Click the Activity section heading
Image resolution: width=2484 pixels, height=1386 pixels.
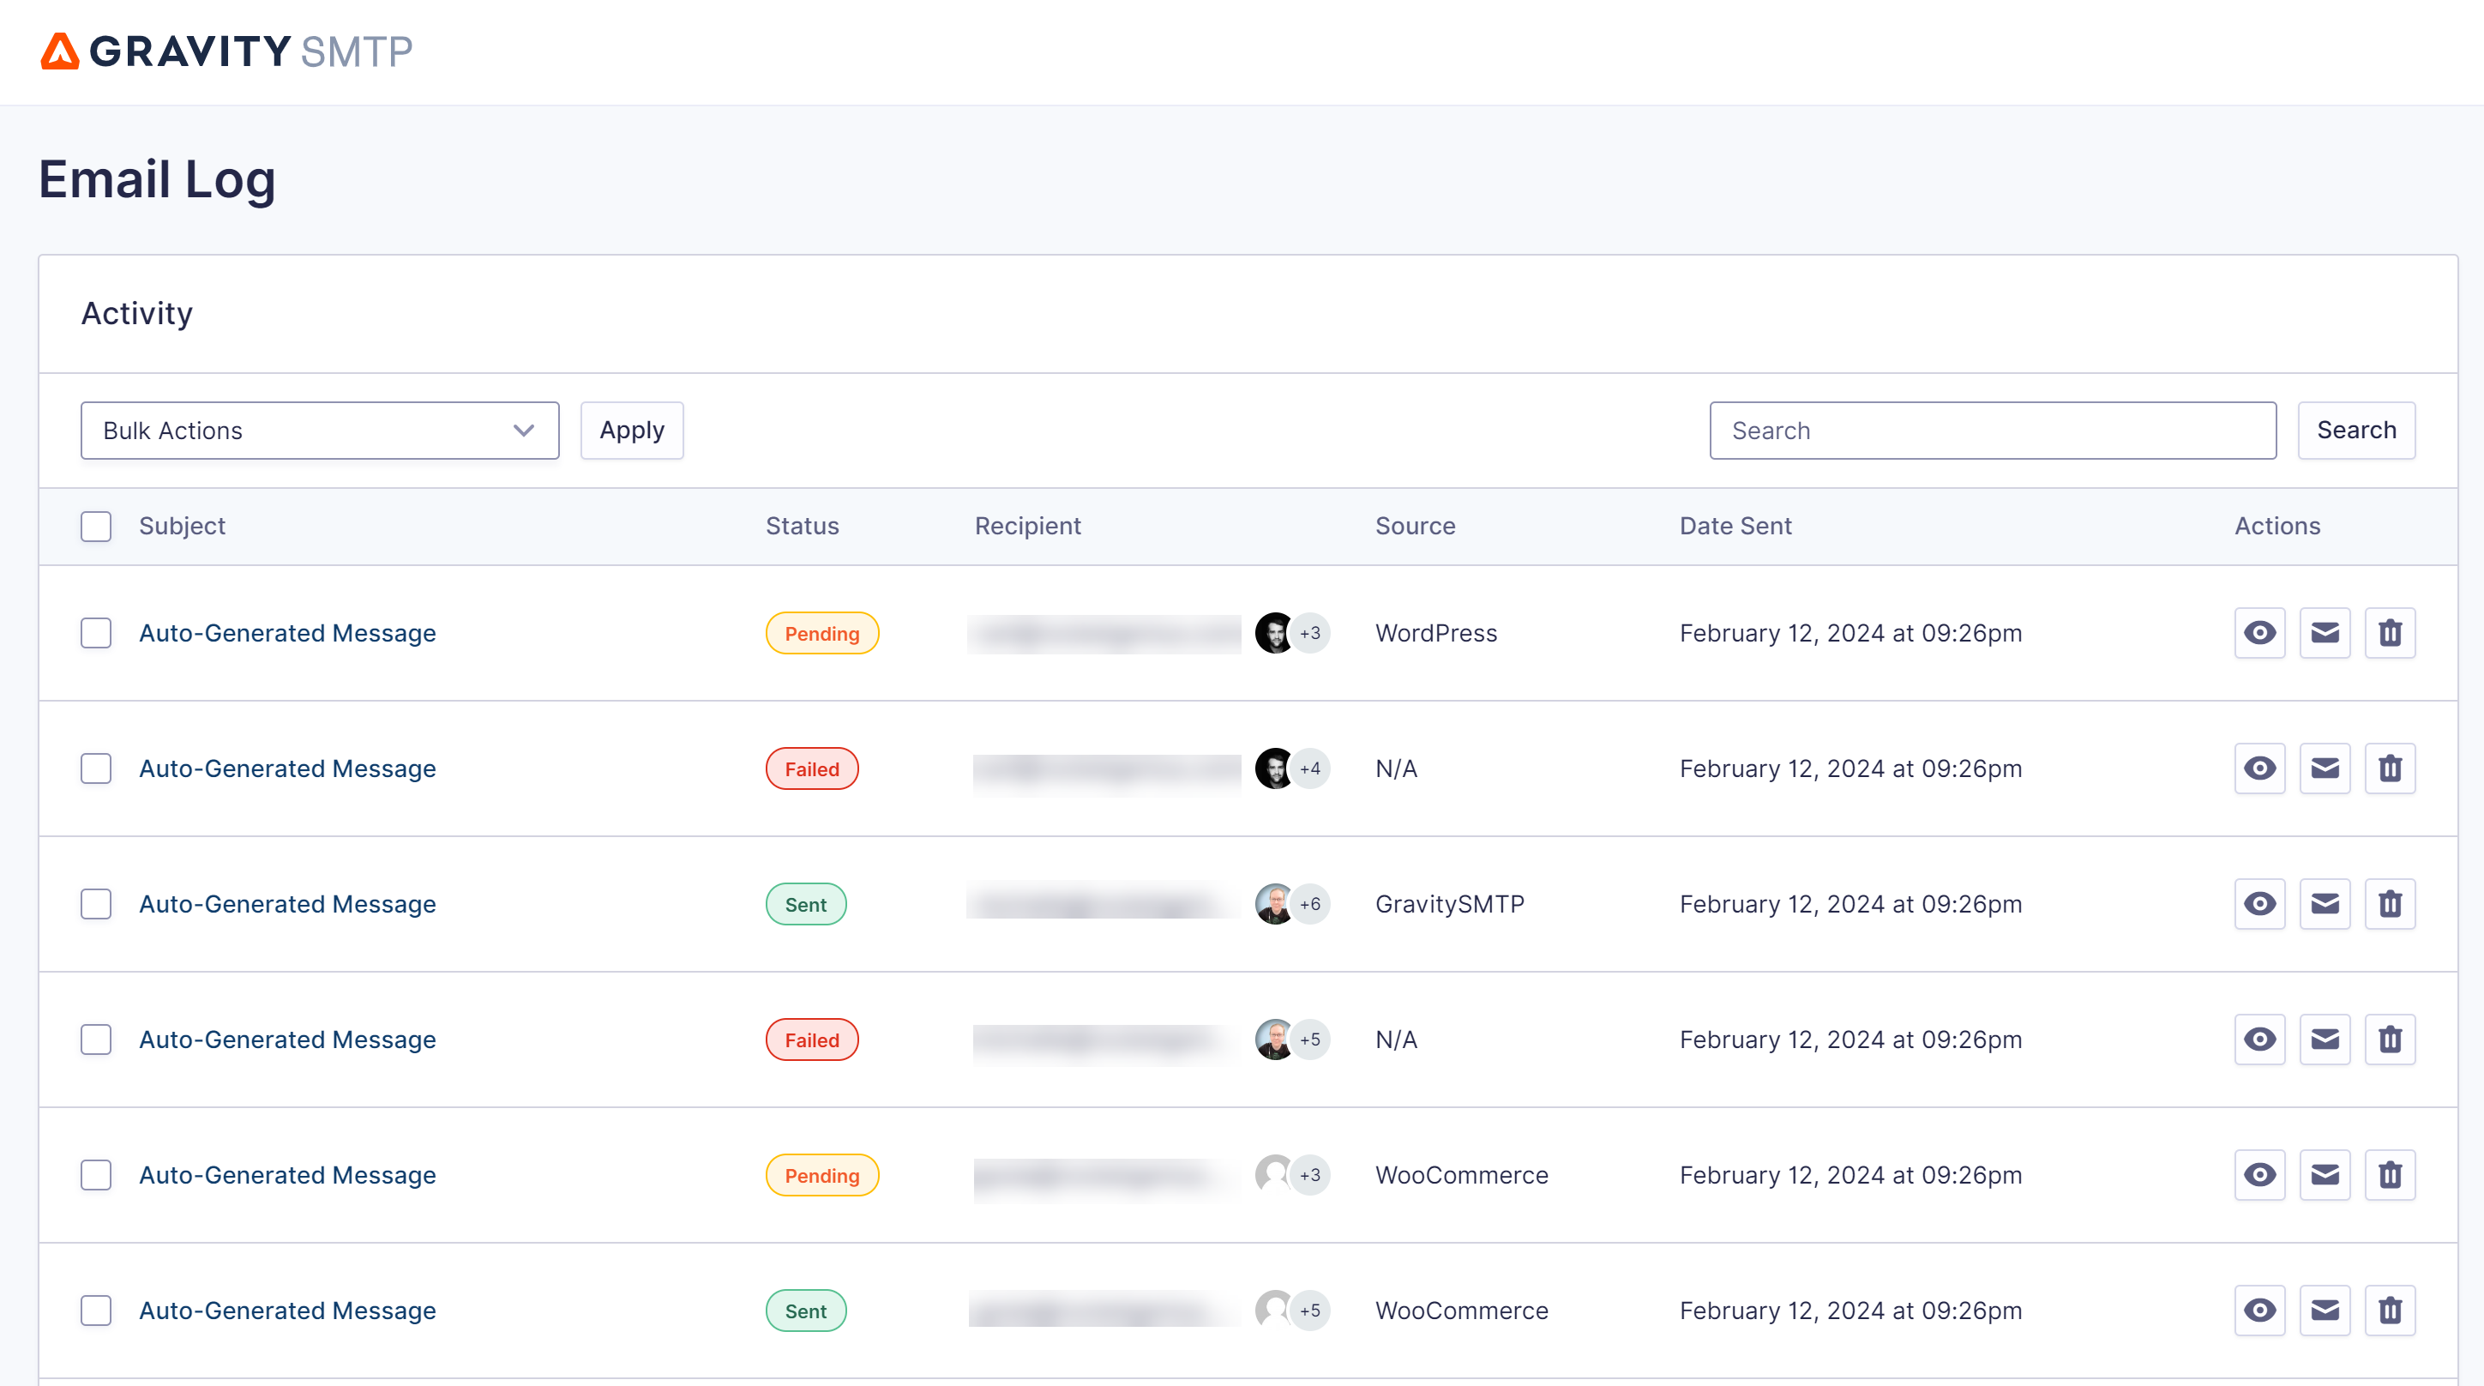(137, 313)
